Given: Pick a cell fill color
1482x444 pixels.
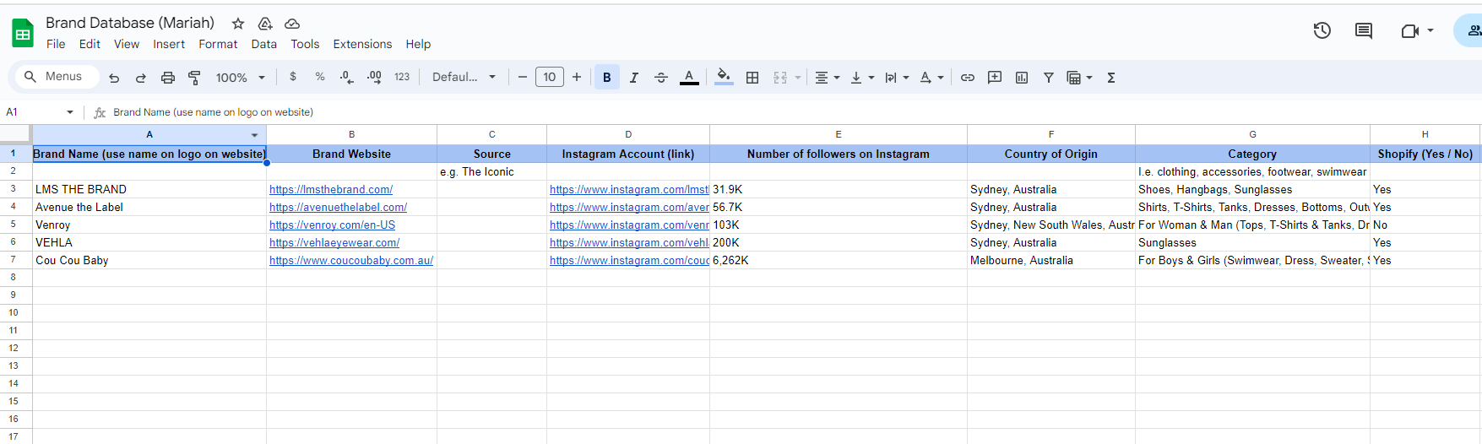Looking at the screenshot, I should coord(724,78).
